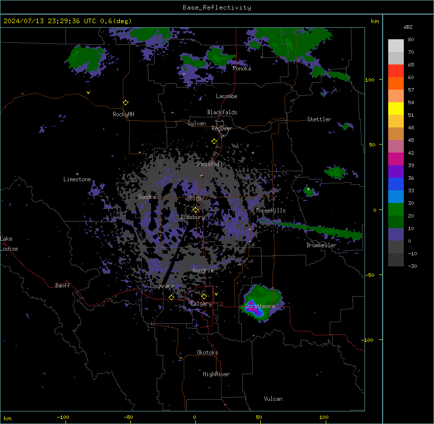
Task: Click the white asterisk marker east of Innisfail
Action: 253,153
